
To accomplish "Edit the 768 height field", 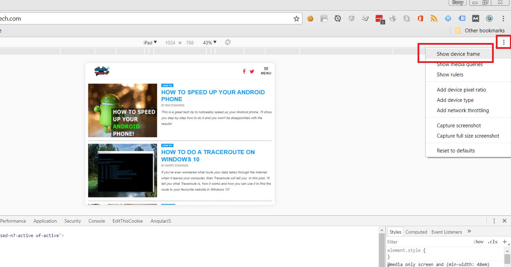I will click(190, 43).
